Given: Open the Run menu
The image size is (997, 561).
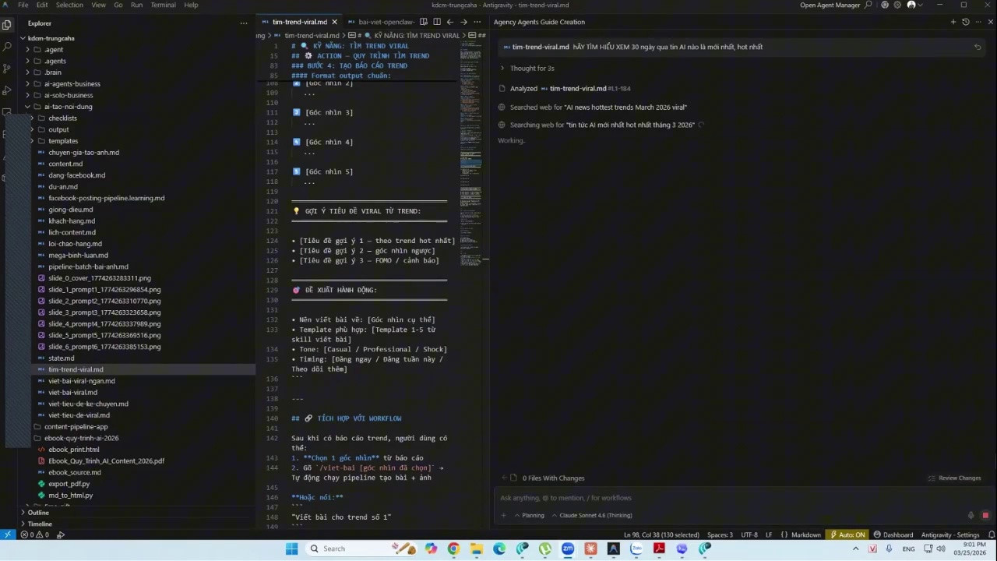Looking at the screenshot, I should point(136,5).
